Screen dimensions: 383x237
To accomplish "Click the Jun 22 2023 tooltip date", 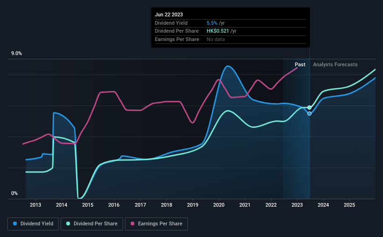I will pos(169,14).
